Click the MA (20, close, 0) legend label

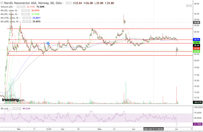9,10
